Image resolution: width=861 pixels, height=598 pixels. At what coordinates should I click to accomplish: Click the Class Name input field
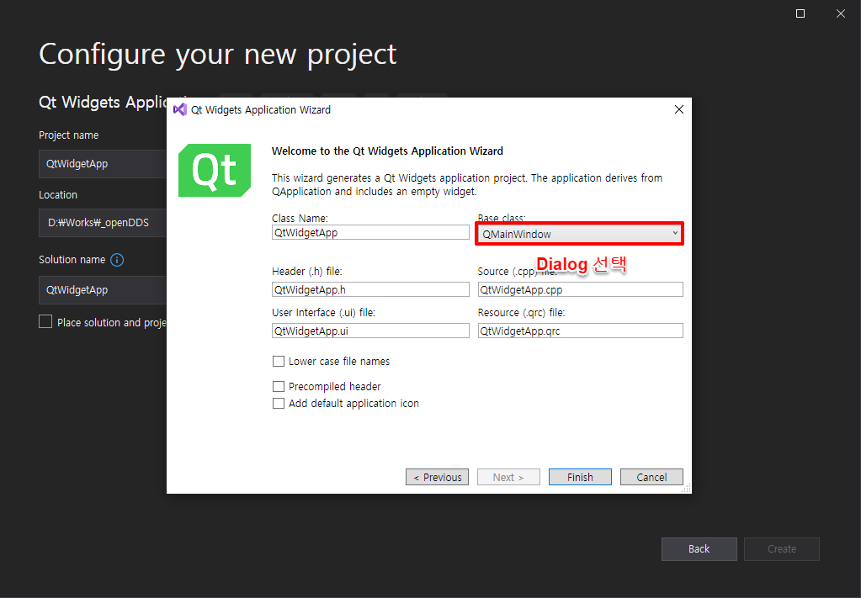click(x=370, y=232)
